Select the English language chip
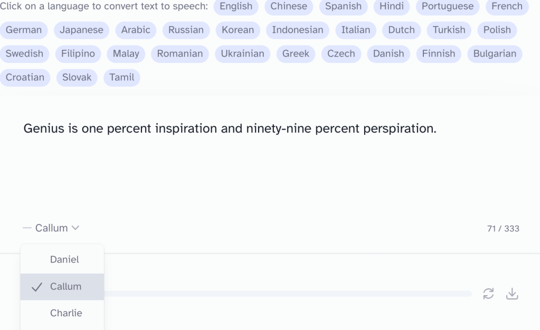The image size is (540, 330). [x=236, y=6]
